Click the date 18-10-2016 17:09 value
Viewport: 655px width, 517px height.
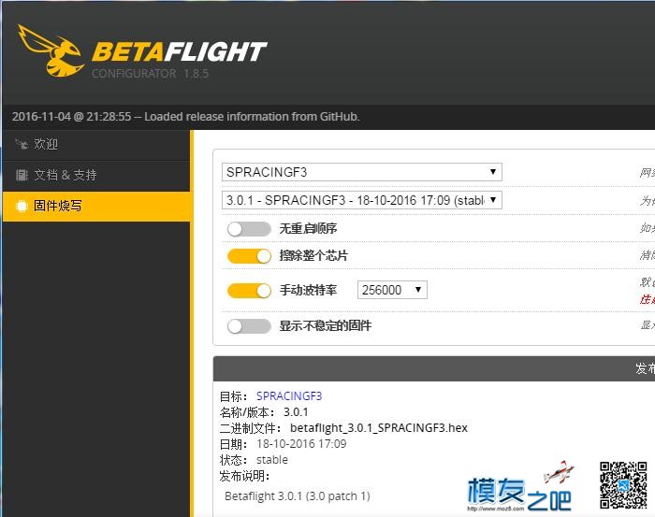coord(301,443)
